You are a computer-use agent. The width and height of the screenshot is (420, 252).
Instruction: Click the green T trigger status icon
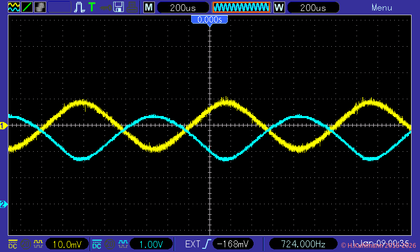click(92, 7)
